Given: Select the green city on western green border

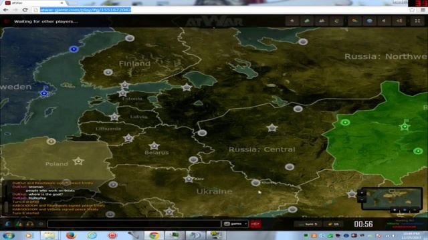Looking at the screenshot, I should pyautogui.click(x=345, y=123).
